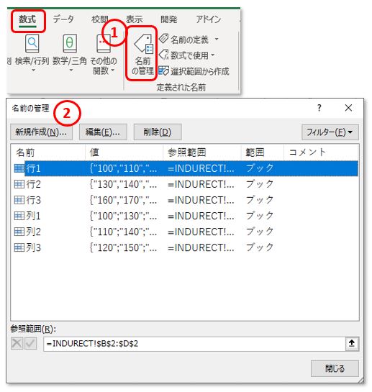Click the 閉じる button
372x392 pixels.
[x=335, y=368]
